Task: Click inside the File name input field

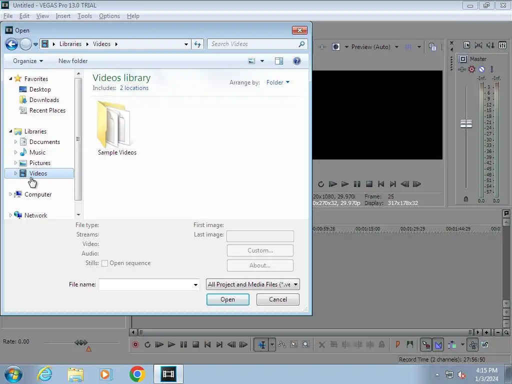Action: click(x=145, y=284)
